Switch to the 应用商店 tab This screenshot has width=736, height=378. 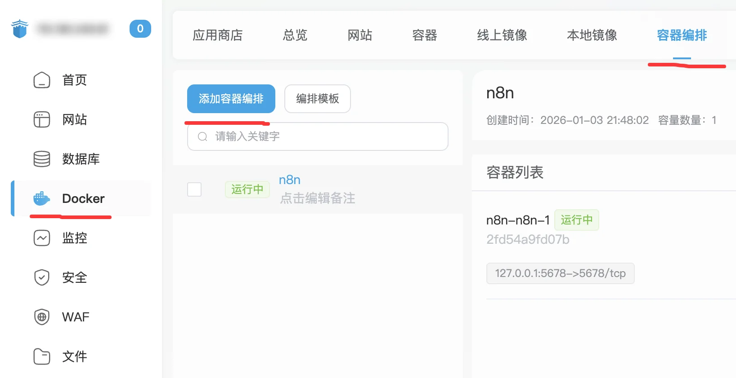coord(218,35)
